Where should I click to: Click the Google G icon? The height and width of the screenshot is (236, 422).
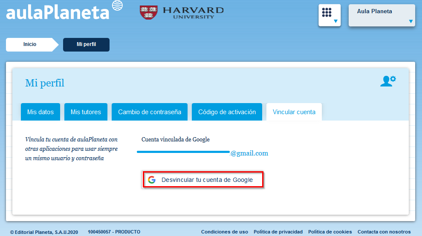click(152, 180)
